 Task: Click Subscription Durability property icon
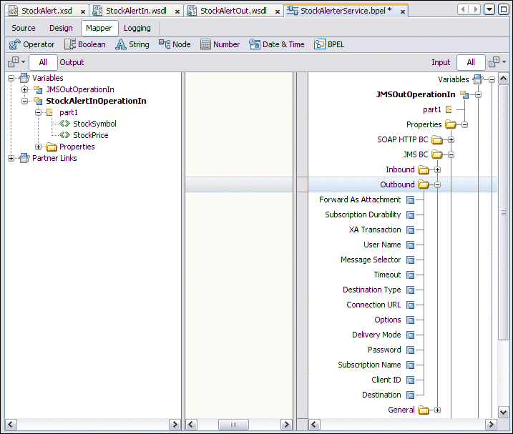click(x=410, y=215)
